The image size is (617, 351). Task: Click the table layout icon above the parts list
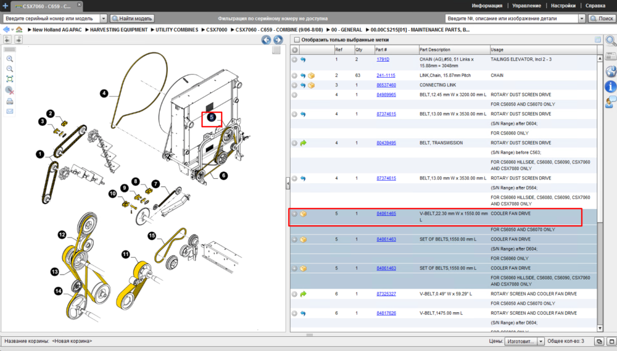click(598, 39)
